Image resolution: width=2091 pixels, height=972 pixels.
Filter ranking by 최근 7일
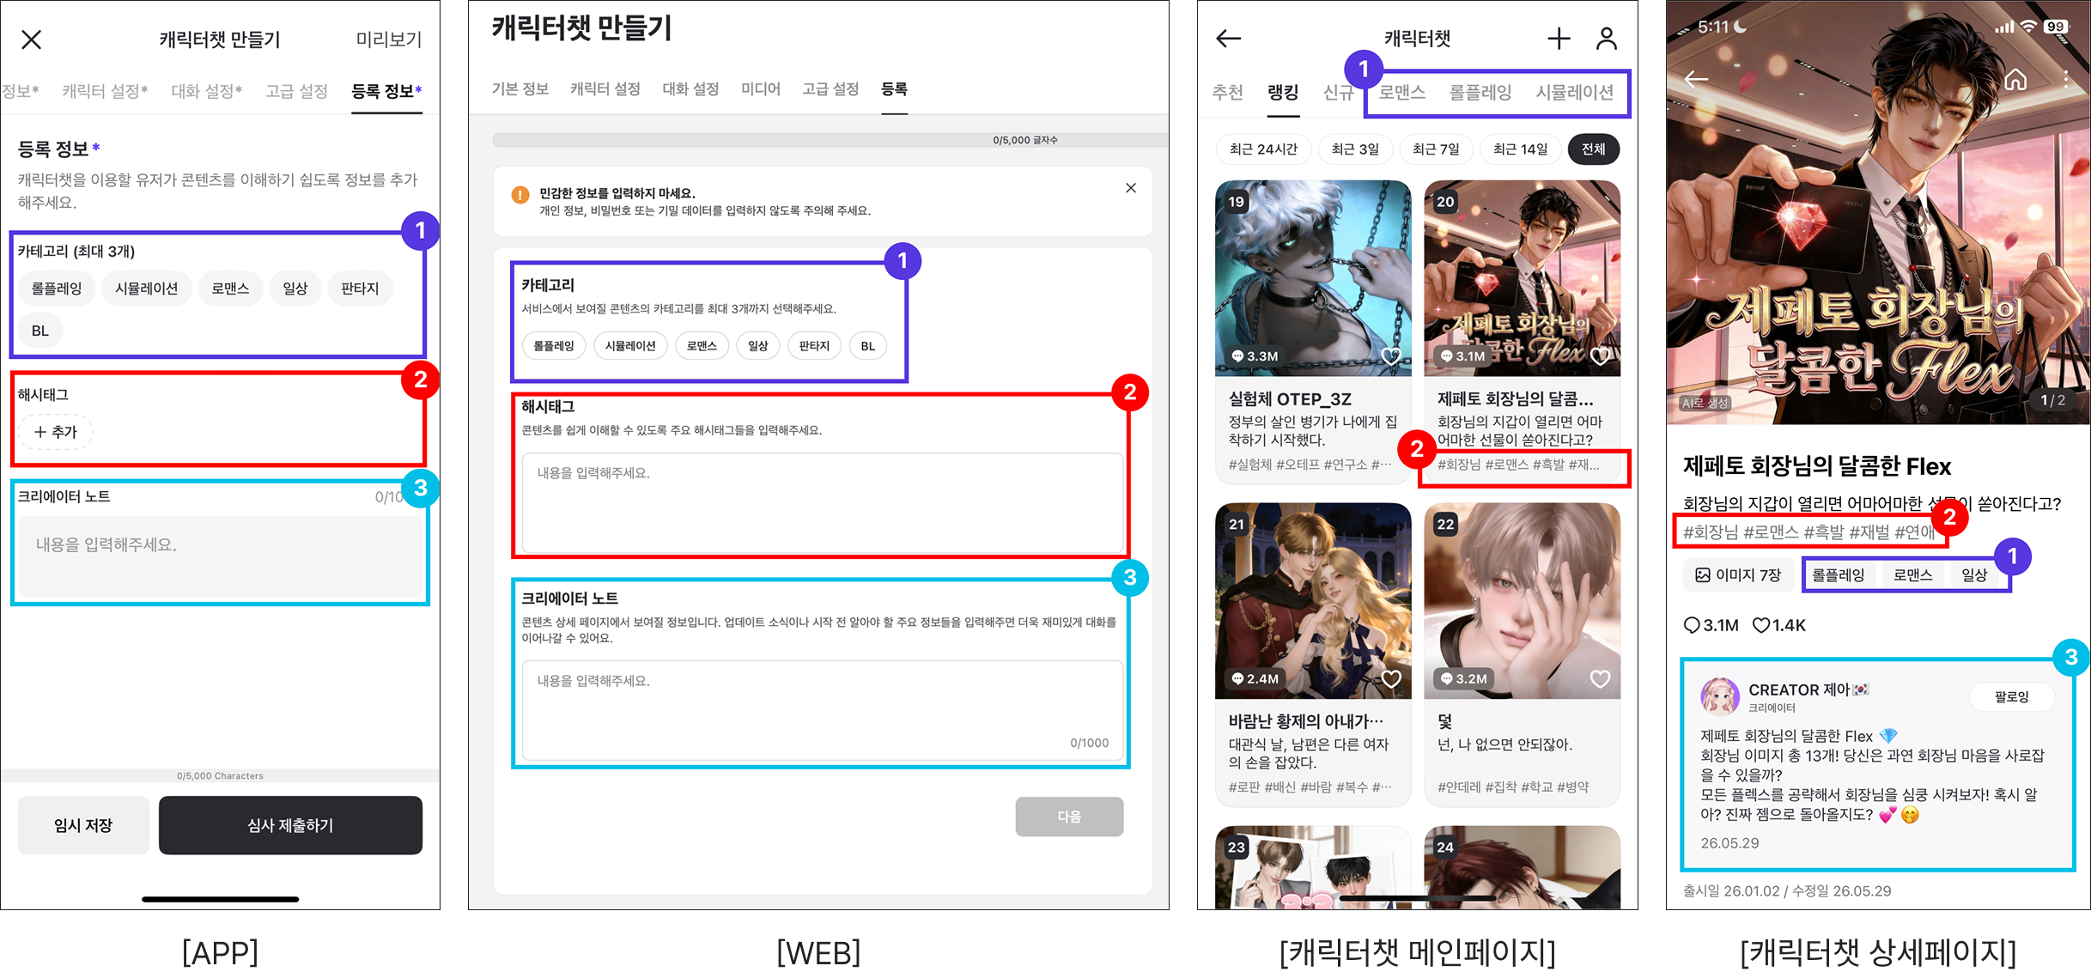(x=1436, y=149)
